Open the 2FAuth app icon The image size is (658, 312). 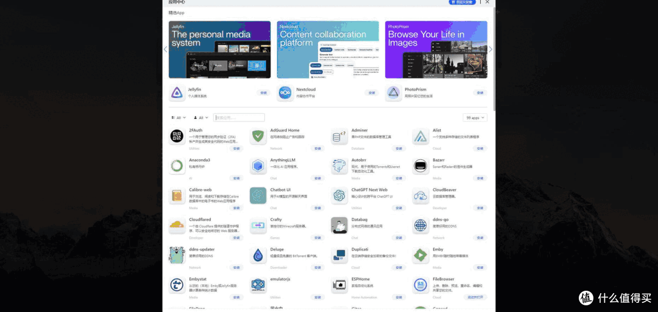[177, 136]
